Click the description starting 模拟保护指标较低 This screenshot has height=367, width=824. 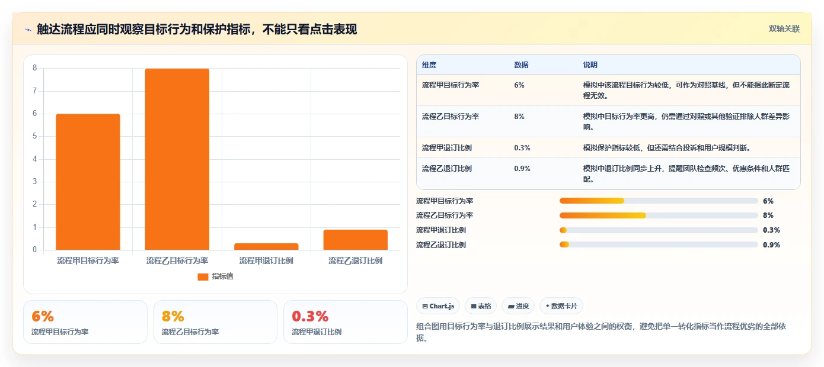pyautogui.click(x=667, y=148)
